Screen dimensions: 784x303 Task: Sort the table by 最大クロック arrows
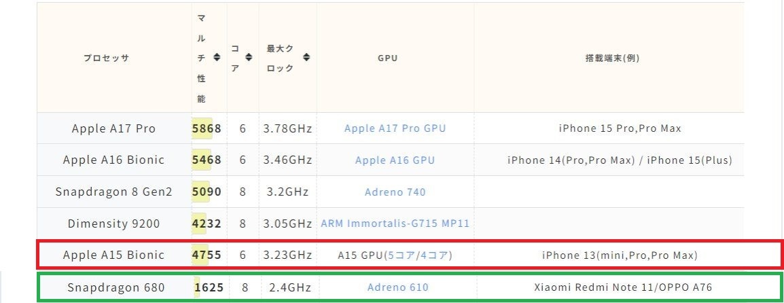(307, 58)
